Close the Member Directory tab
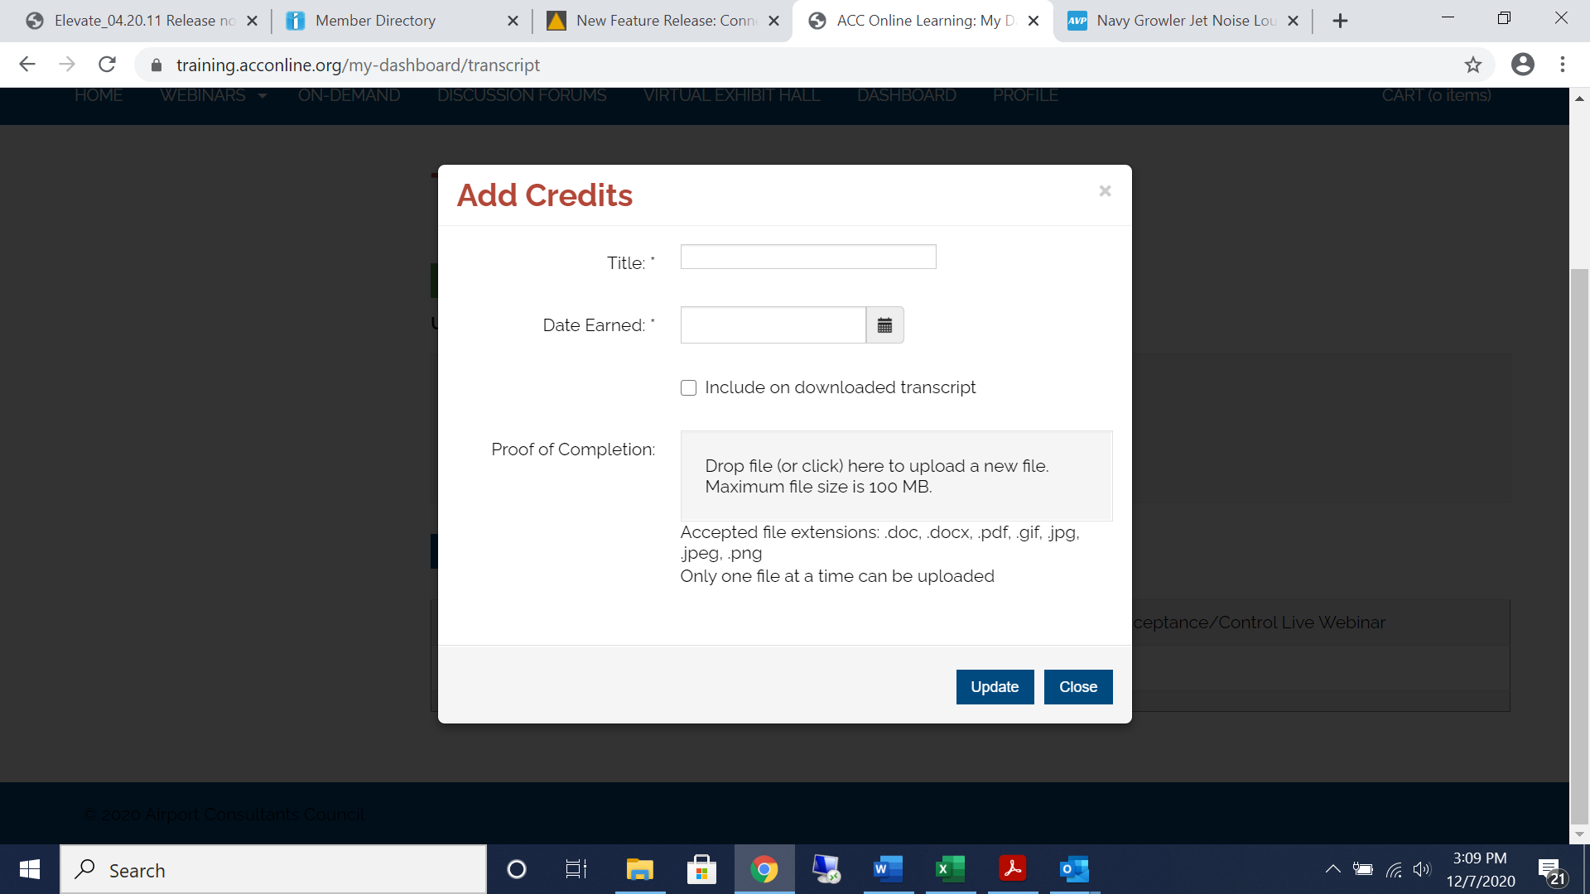1590x894 pixels. (513, 21)
